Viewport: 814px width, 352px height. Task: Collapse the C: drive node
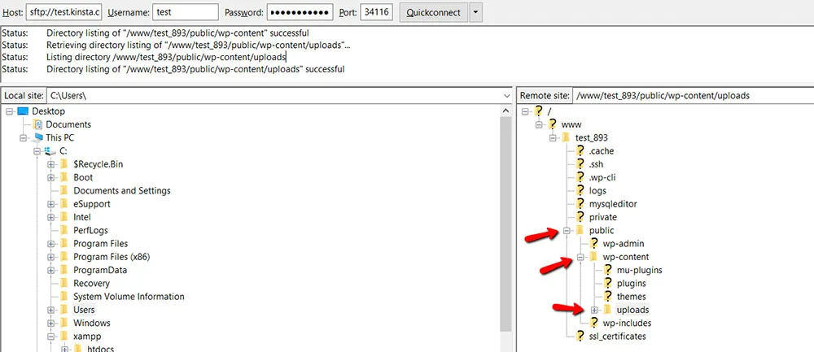point(37,151)
